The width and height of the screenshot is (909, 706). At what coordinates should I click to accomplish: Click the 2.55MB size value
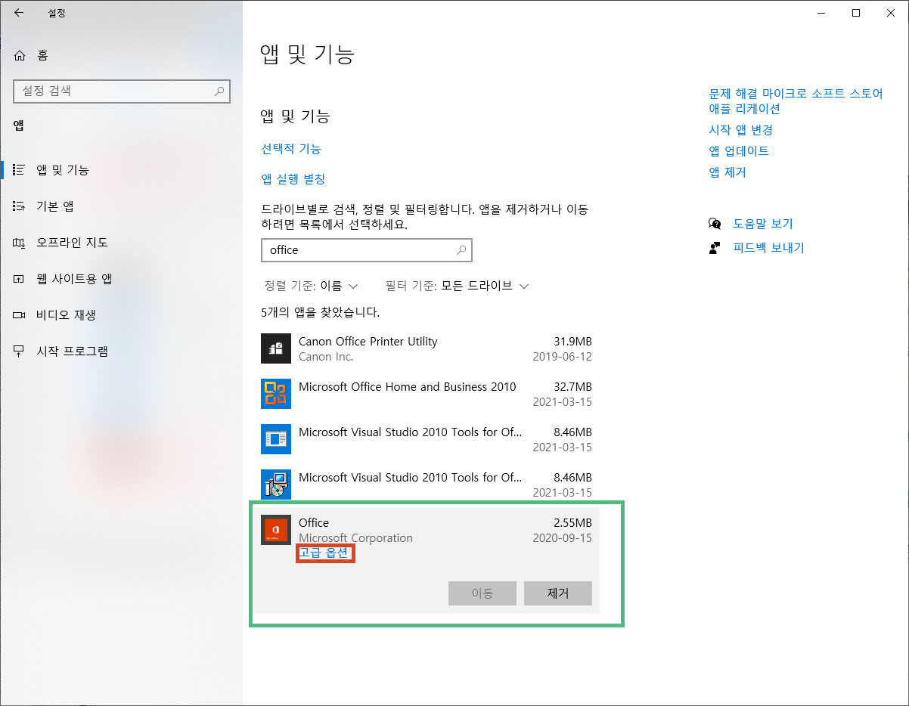pos(572,523)
